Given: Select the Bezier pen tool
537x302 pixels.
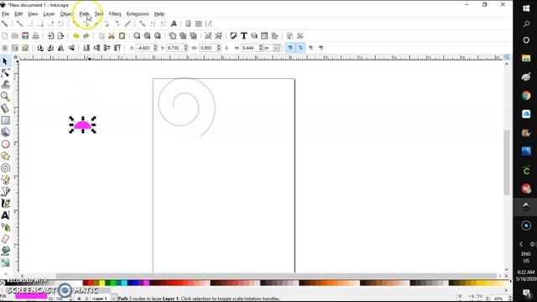Looking at the screenshot, I should pyautogui.click(x=5, y=192).
